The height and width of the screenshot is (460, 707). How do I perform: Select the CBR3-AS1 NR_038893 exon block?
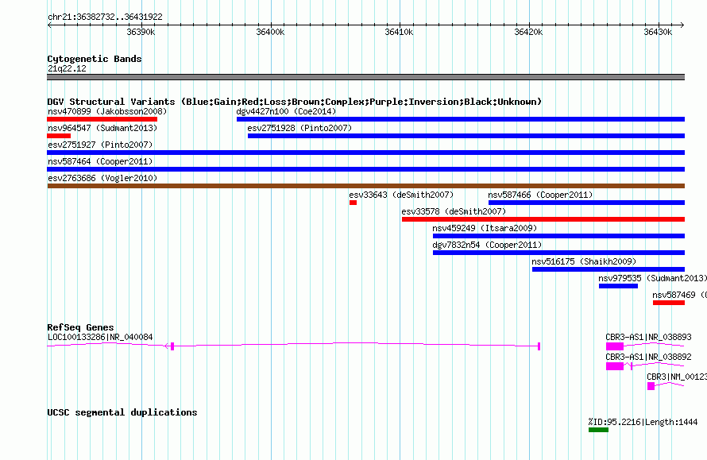click(615, 346)
